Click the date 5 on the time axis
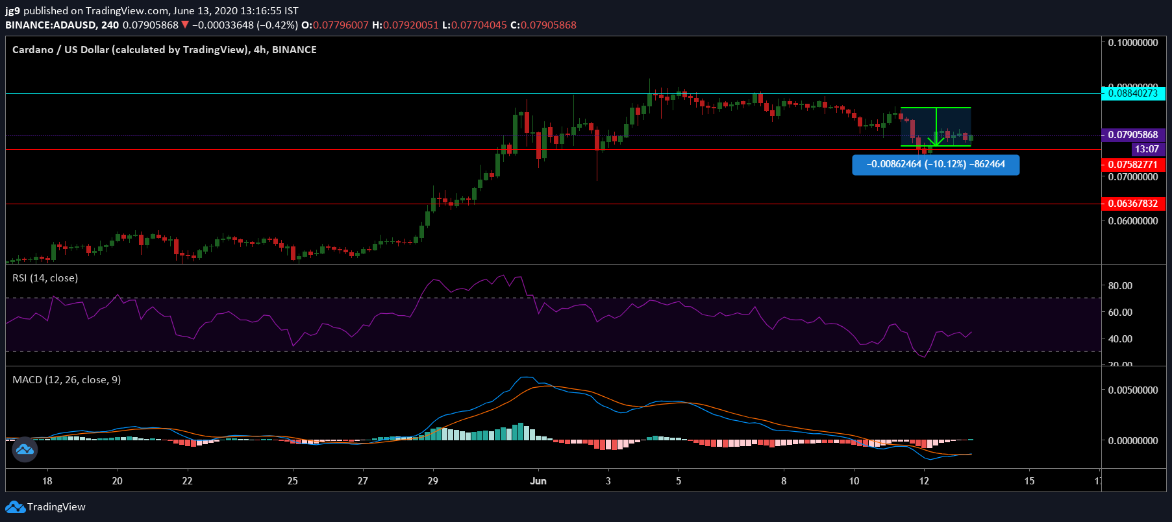 click(679, 481)
